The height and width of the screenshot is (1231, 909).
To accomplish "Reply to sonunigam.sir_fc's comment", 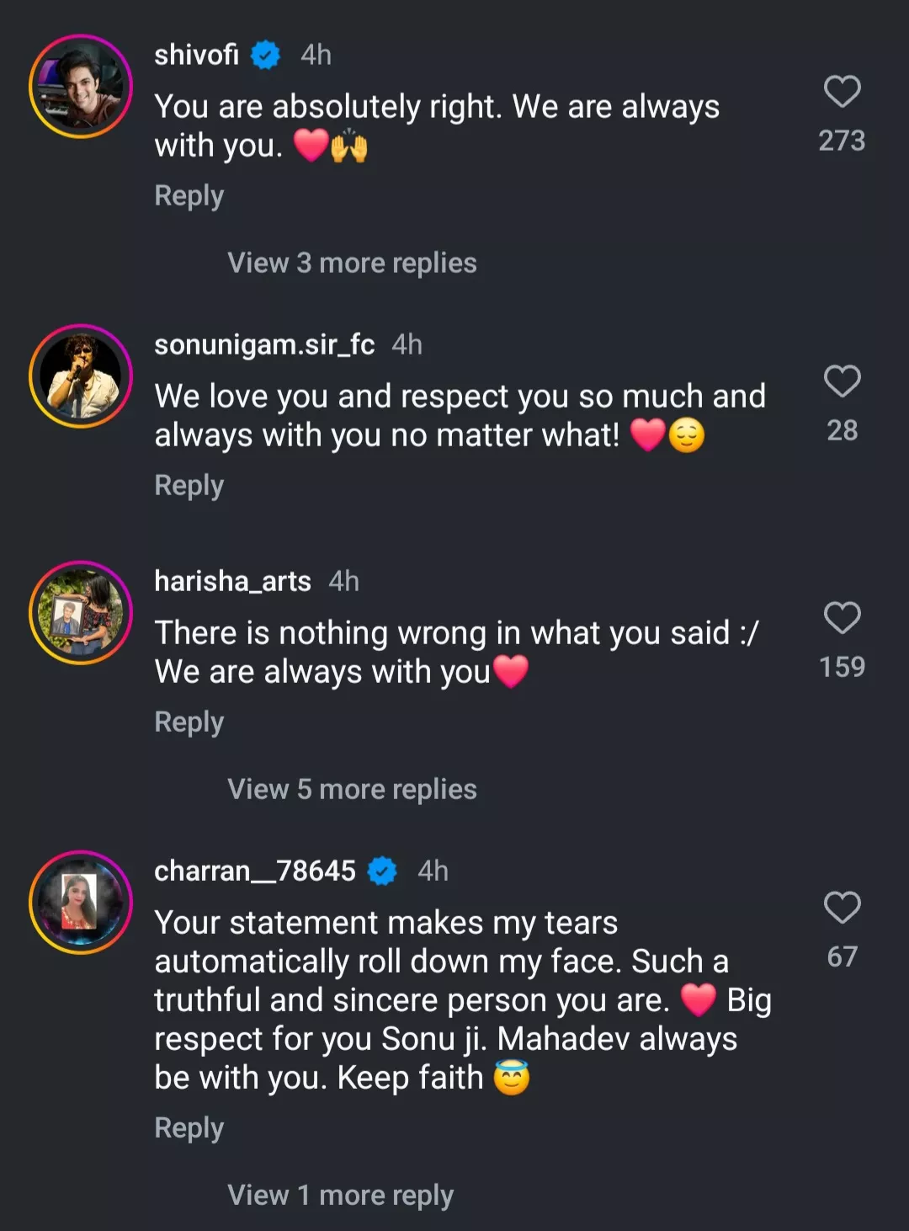I will click(x=189, y=485).
